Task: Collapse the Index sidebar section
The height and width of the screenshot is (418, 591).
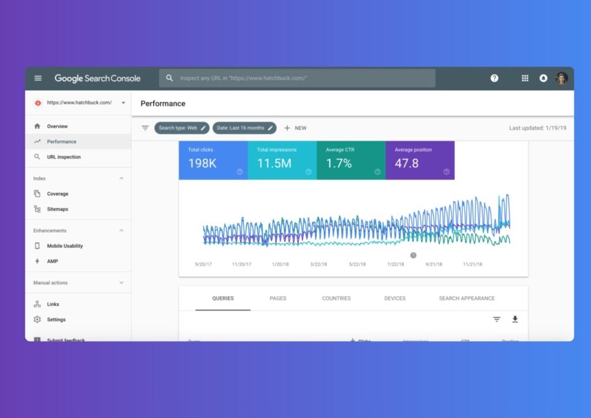Action: [121, 179]
